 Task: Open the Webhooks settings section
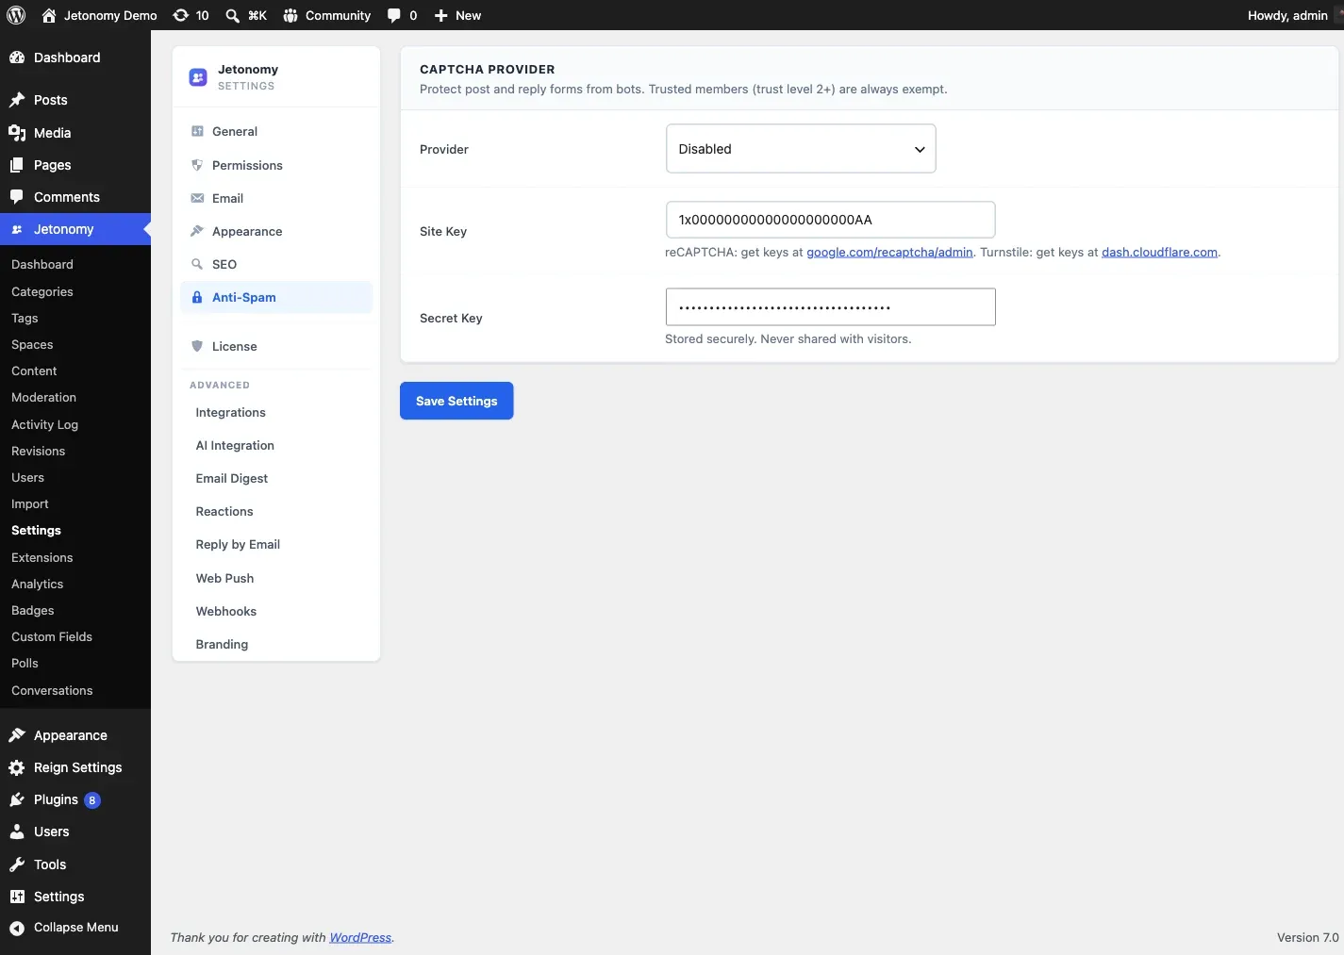point(226,611)
